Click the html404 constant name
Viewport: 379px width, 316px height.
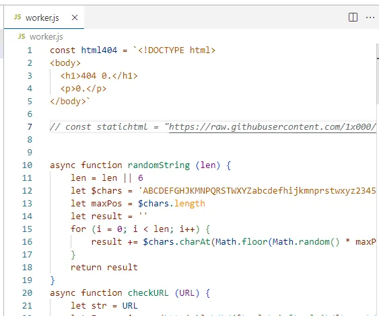pos(99,50)
